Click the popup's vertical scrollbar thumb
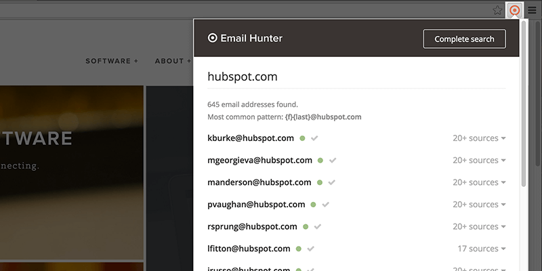This screenshot has height=271, width=542. coord(523,104)
